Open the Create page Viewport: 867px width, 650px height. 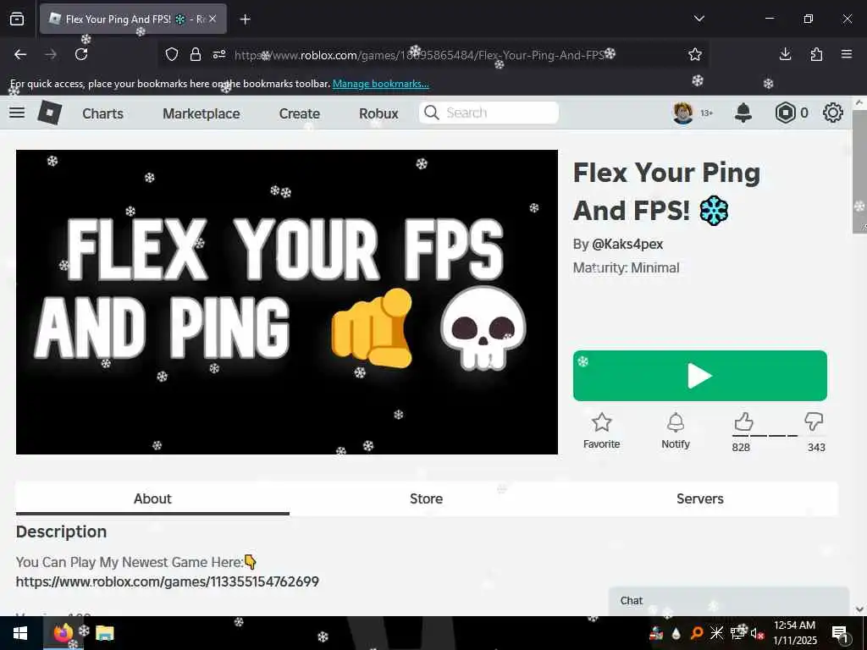click(x=300, y=113)
